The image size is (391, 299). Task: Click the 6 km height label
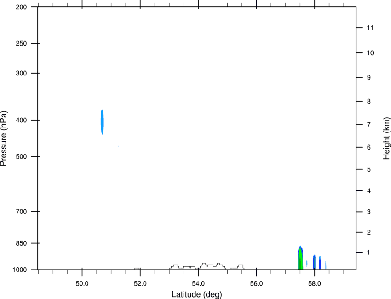pyautogui.click(x=369, y=147)
